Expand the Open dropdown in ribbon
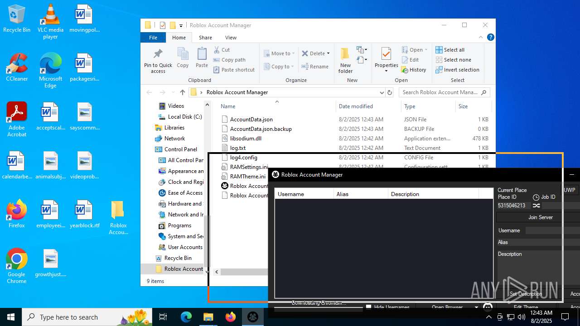 tap(426, 50)
